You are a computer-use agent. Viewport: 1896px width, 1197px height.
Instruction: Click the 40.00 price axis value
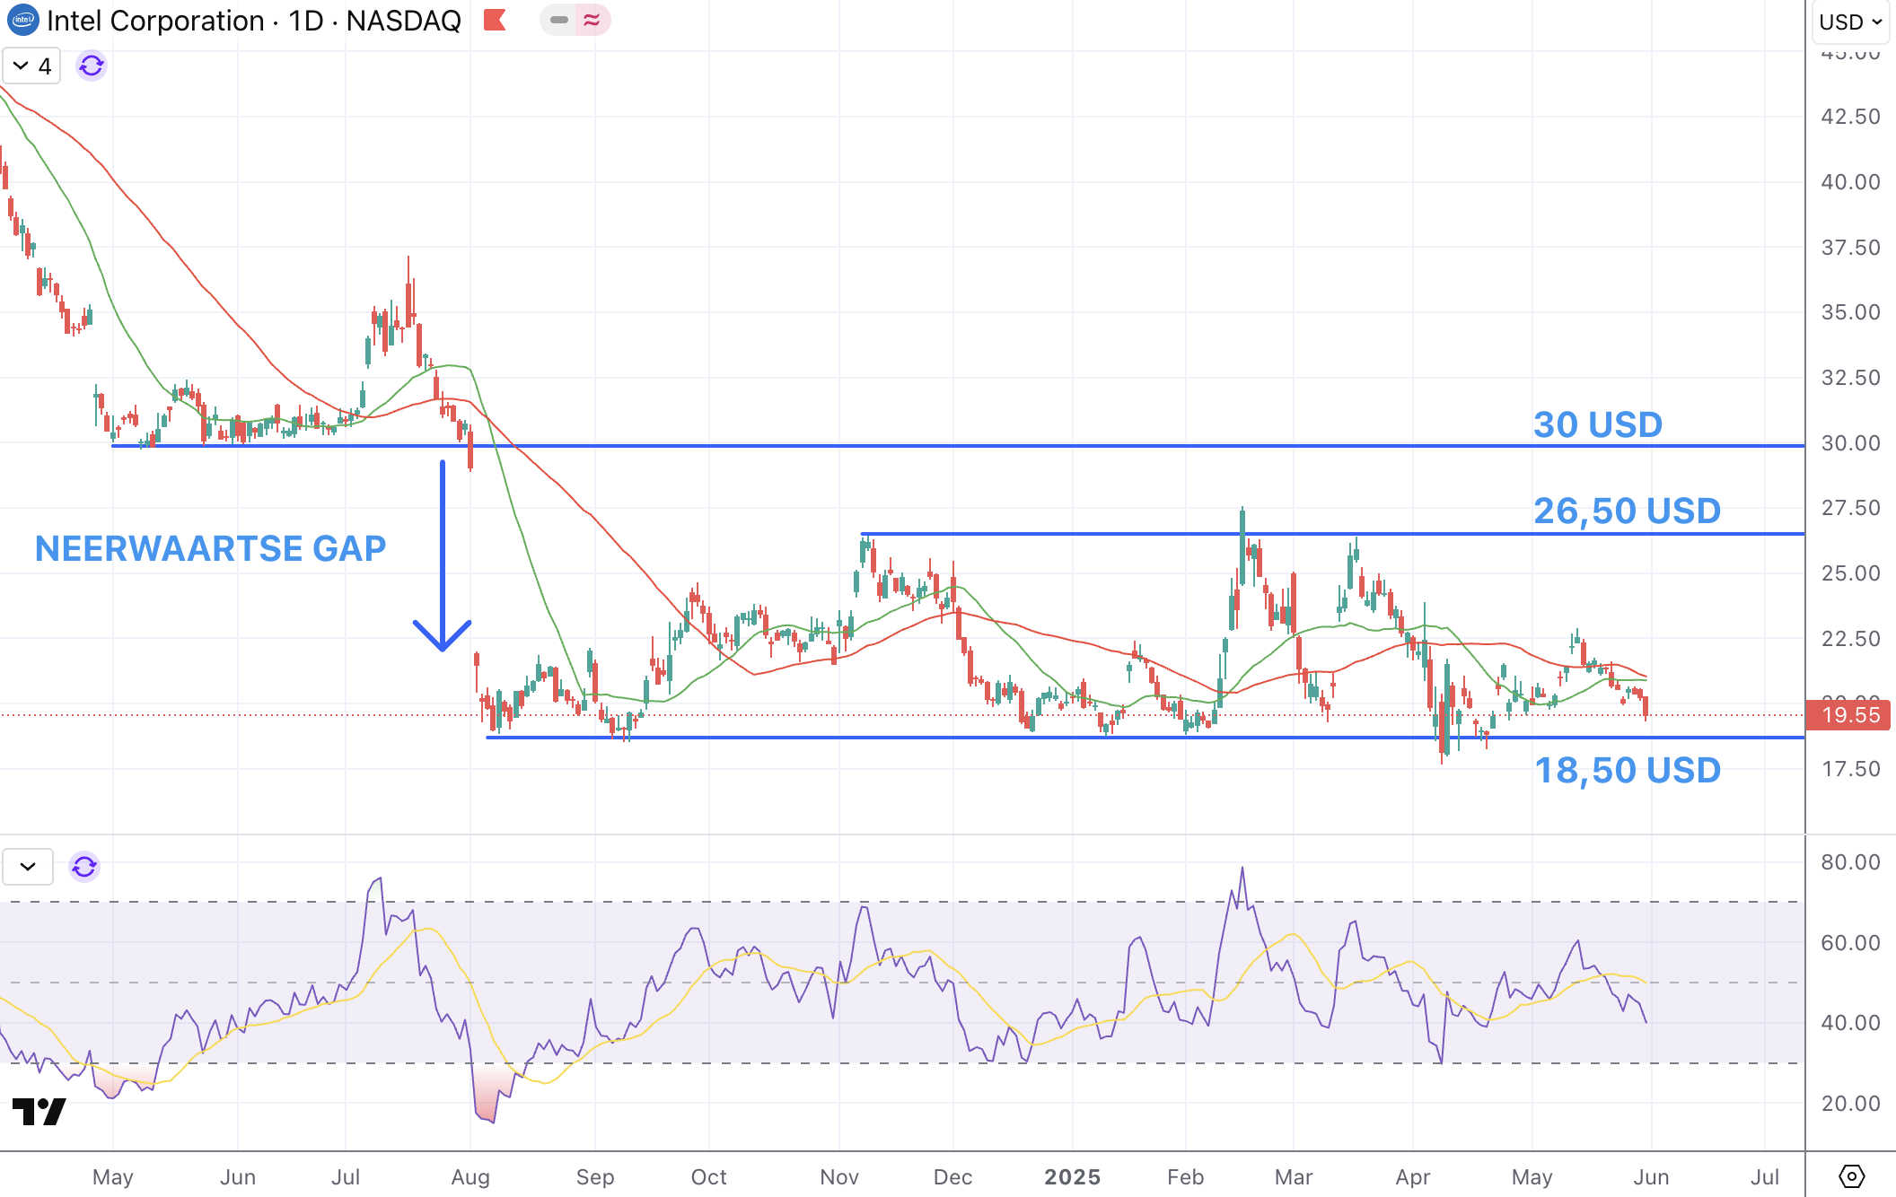(1850, 182)
